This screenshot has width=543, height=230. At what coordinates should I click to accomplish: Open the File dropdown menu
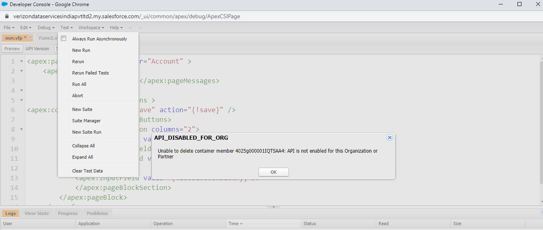9,28
